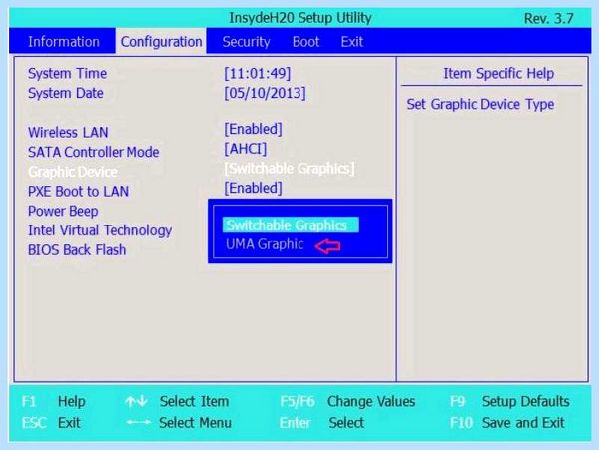
Task: Click the red arrow beside UMA Graphic
Action: (328, 246)
